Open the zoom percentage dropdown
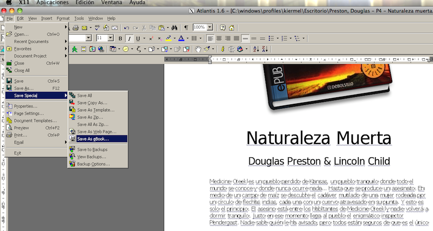 click(210, 27)
